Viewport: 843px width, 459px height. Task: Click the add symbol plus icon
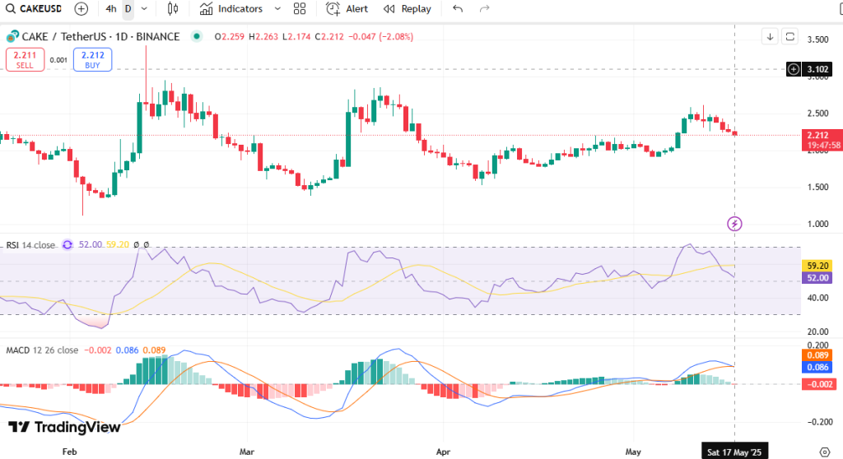[x=81, y=9]
